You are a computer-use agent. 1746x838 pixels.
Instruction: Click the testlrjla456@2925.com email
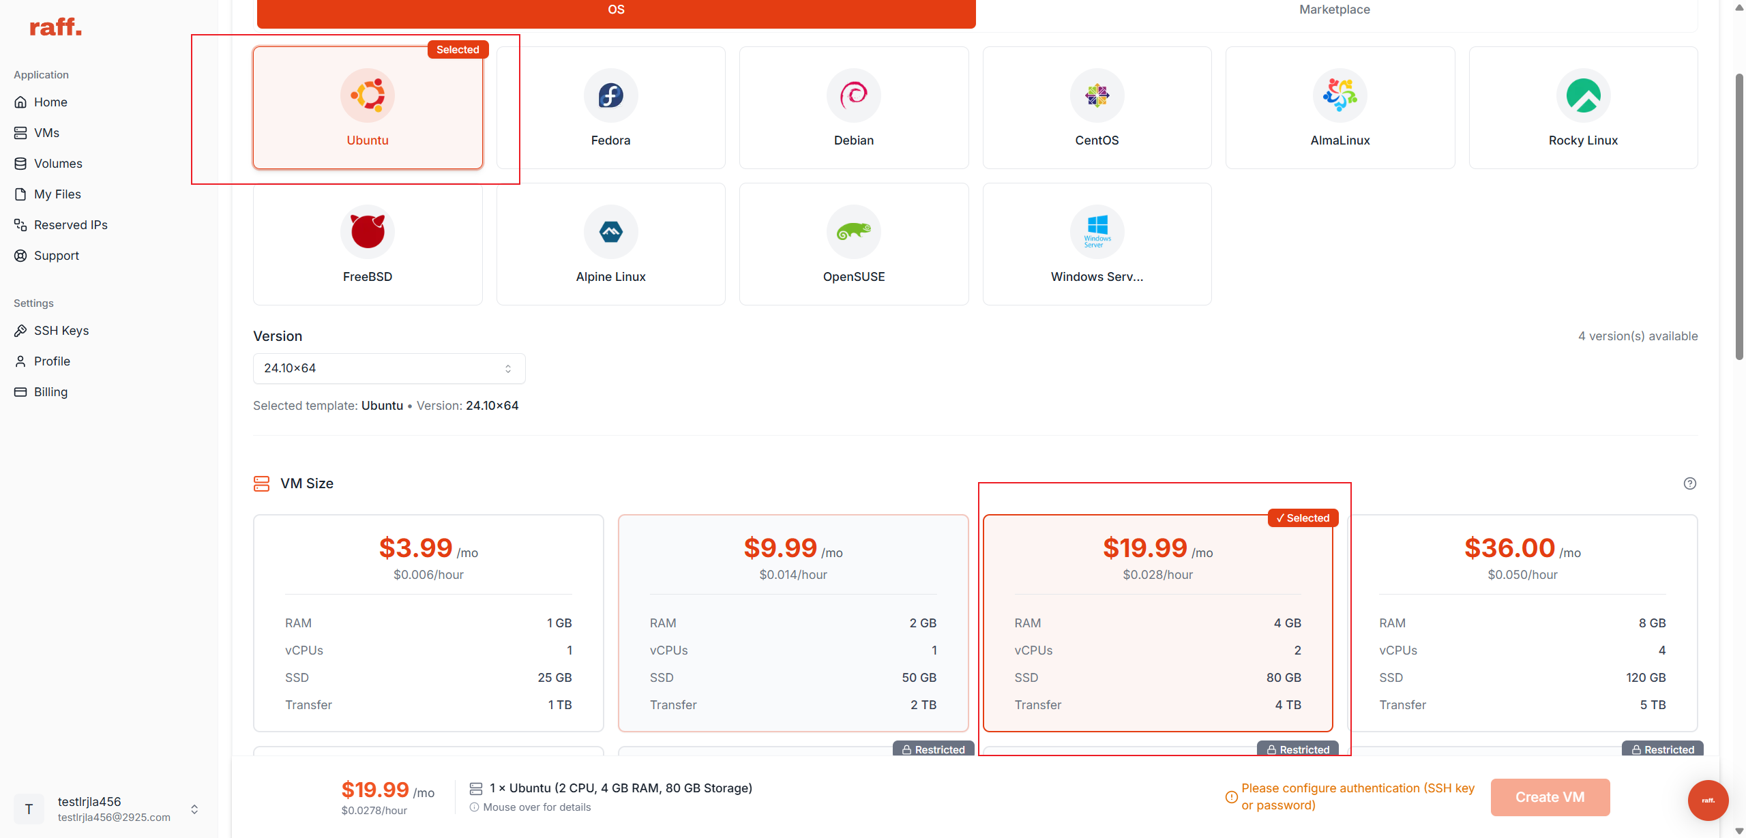tap(114, 818)
